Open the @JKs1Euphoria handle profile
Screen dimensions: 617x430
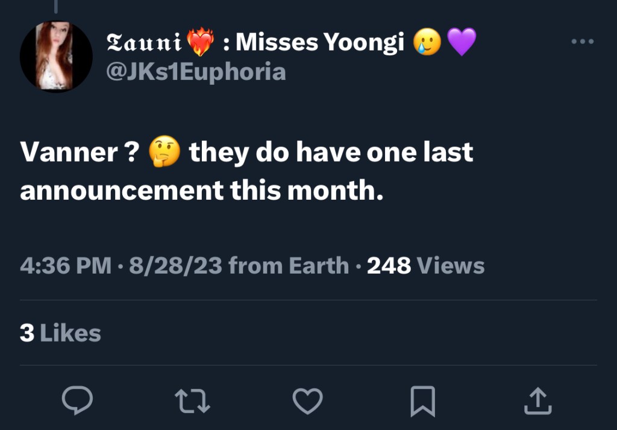coord(196,72)
